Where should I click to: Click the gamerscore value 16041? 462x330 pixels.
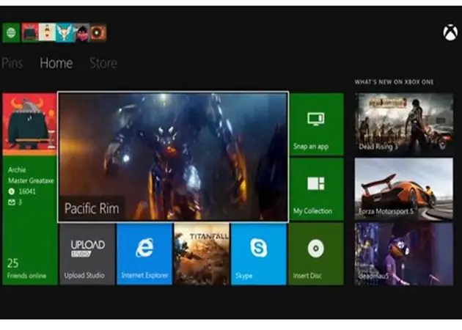(x=27, y=191)
